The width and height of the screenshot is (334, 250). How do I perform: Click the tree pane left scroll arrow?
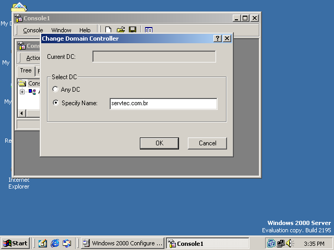(x=22, y=114)
